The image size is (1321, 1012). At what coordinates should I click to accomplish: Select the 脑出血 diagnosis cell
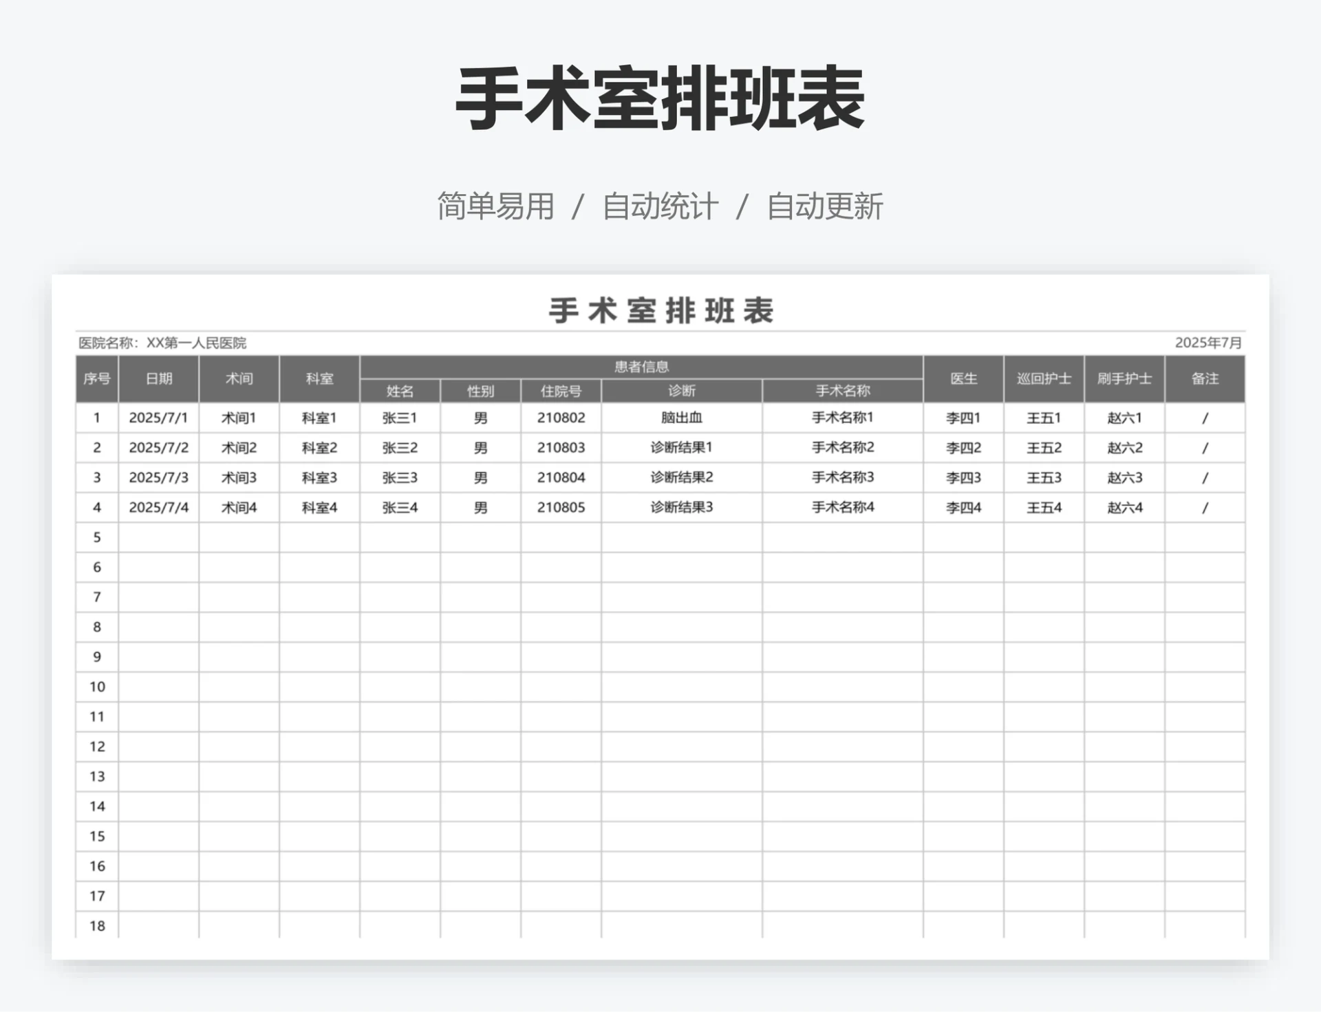click(x=681, y=417)
